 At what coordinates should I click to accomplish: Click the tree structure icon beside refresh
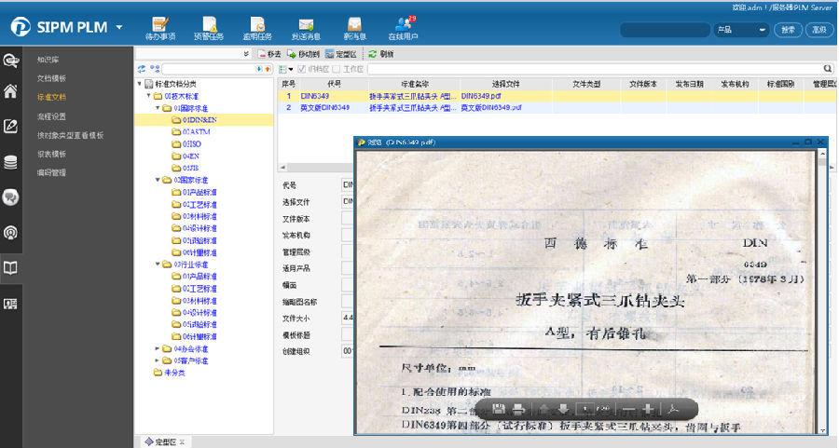click(x=155, y=69)
